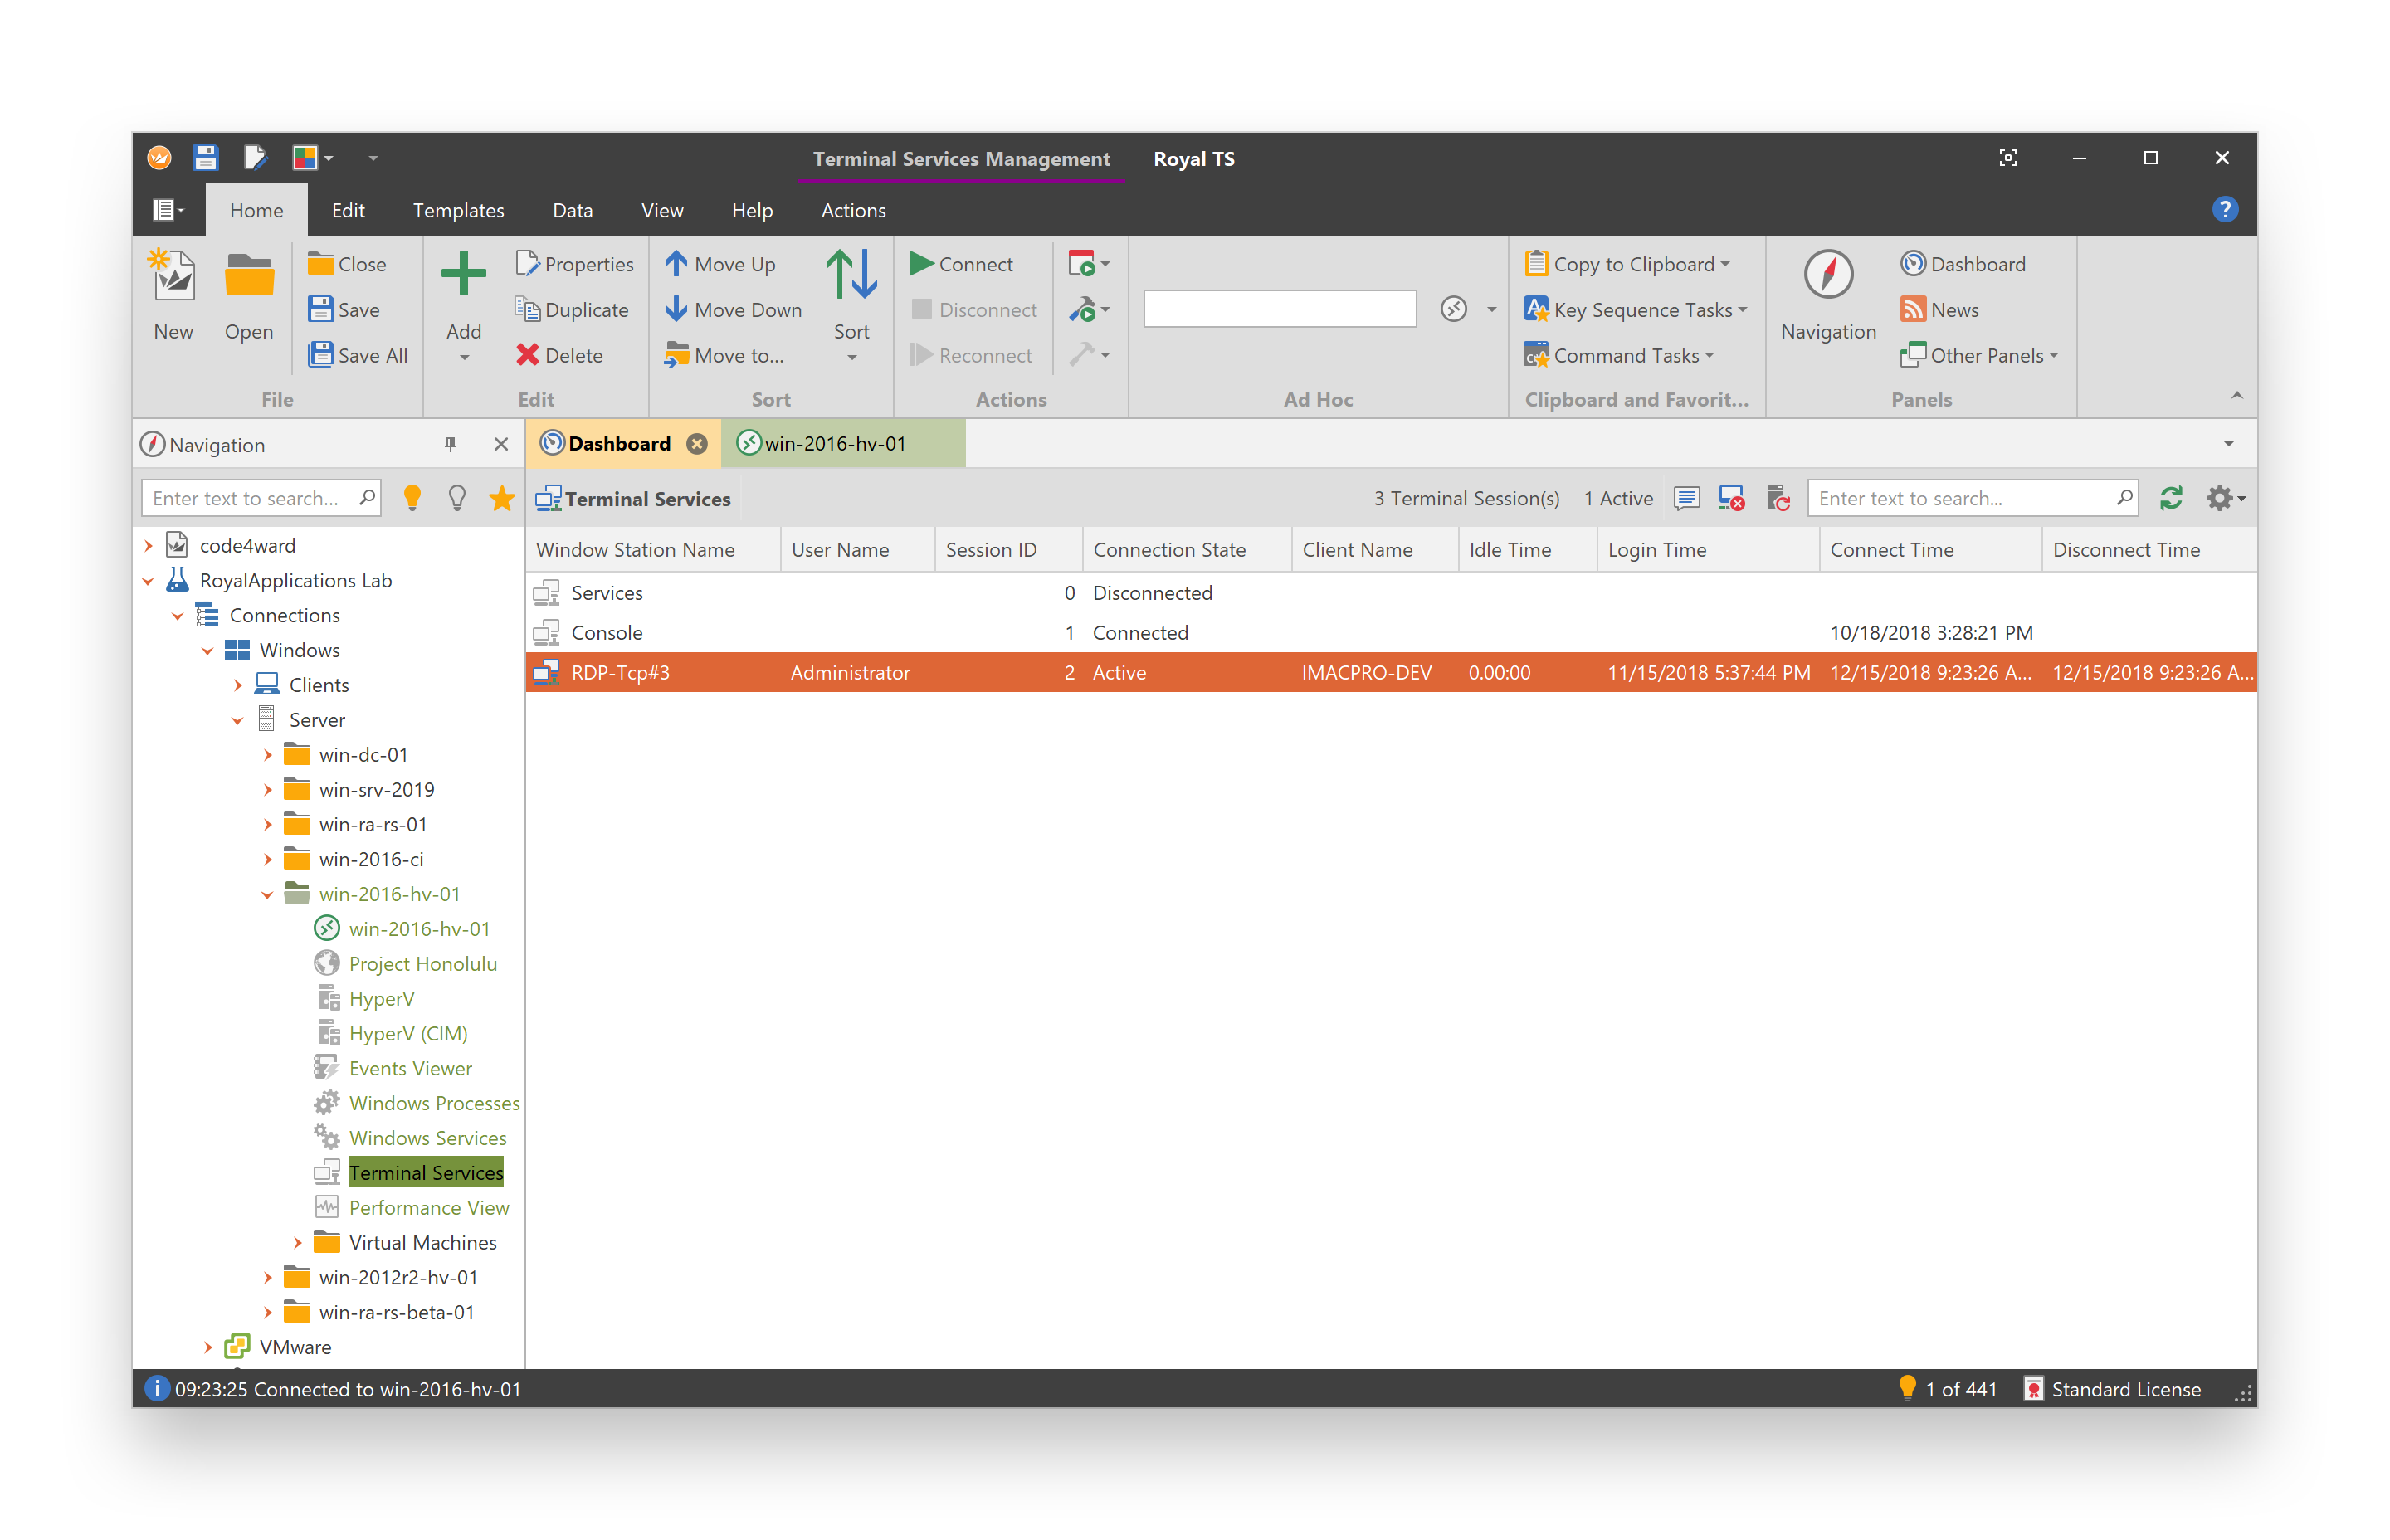This screenshot has height=1540, width=2390.
Task: Sort by Connection State column header
Action: tap(1186, 550)
